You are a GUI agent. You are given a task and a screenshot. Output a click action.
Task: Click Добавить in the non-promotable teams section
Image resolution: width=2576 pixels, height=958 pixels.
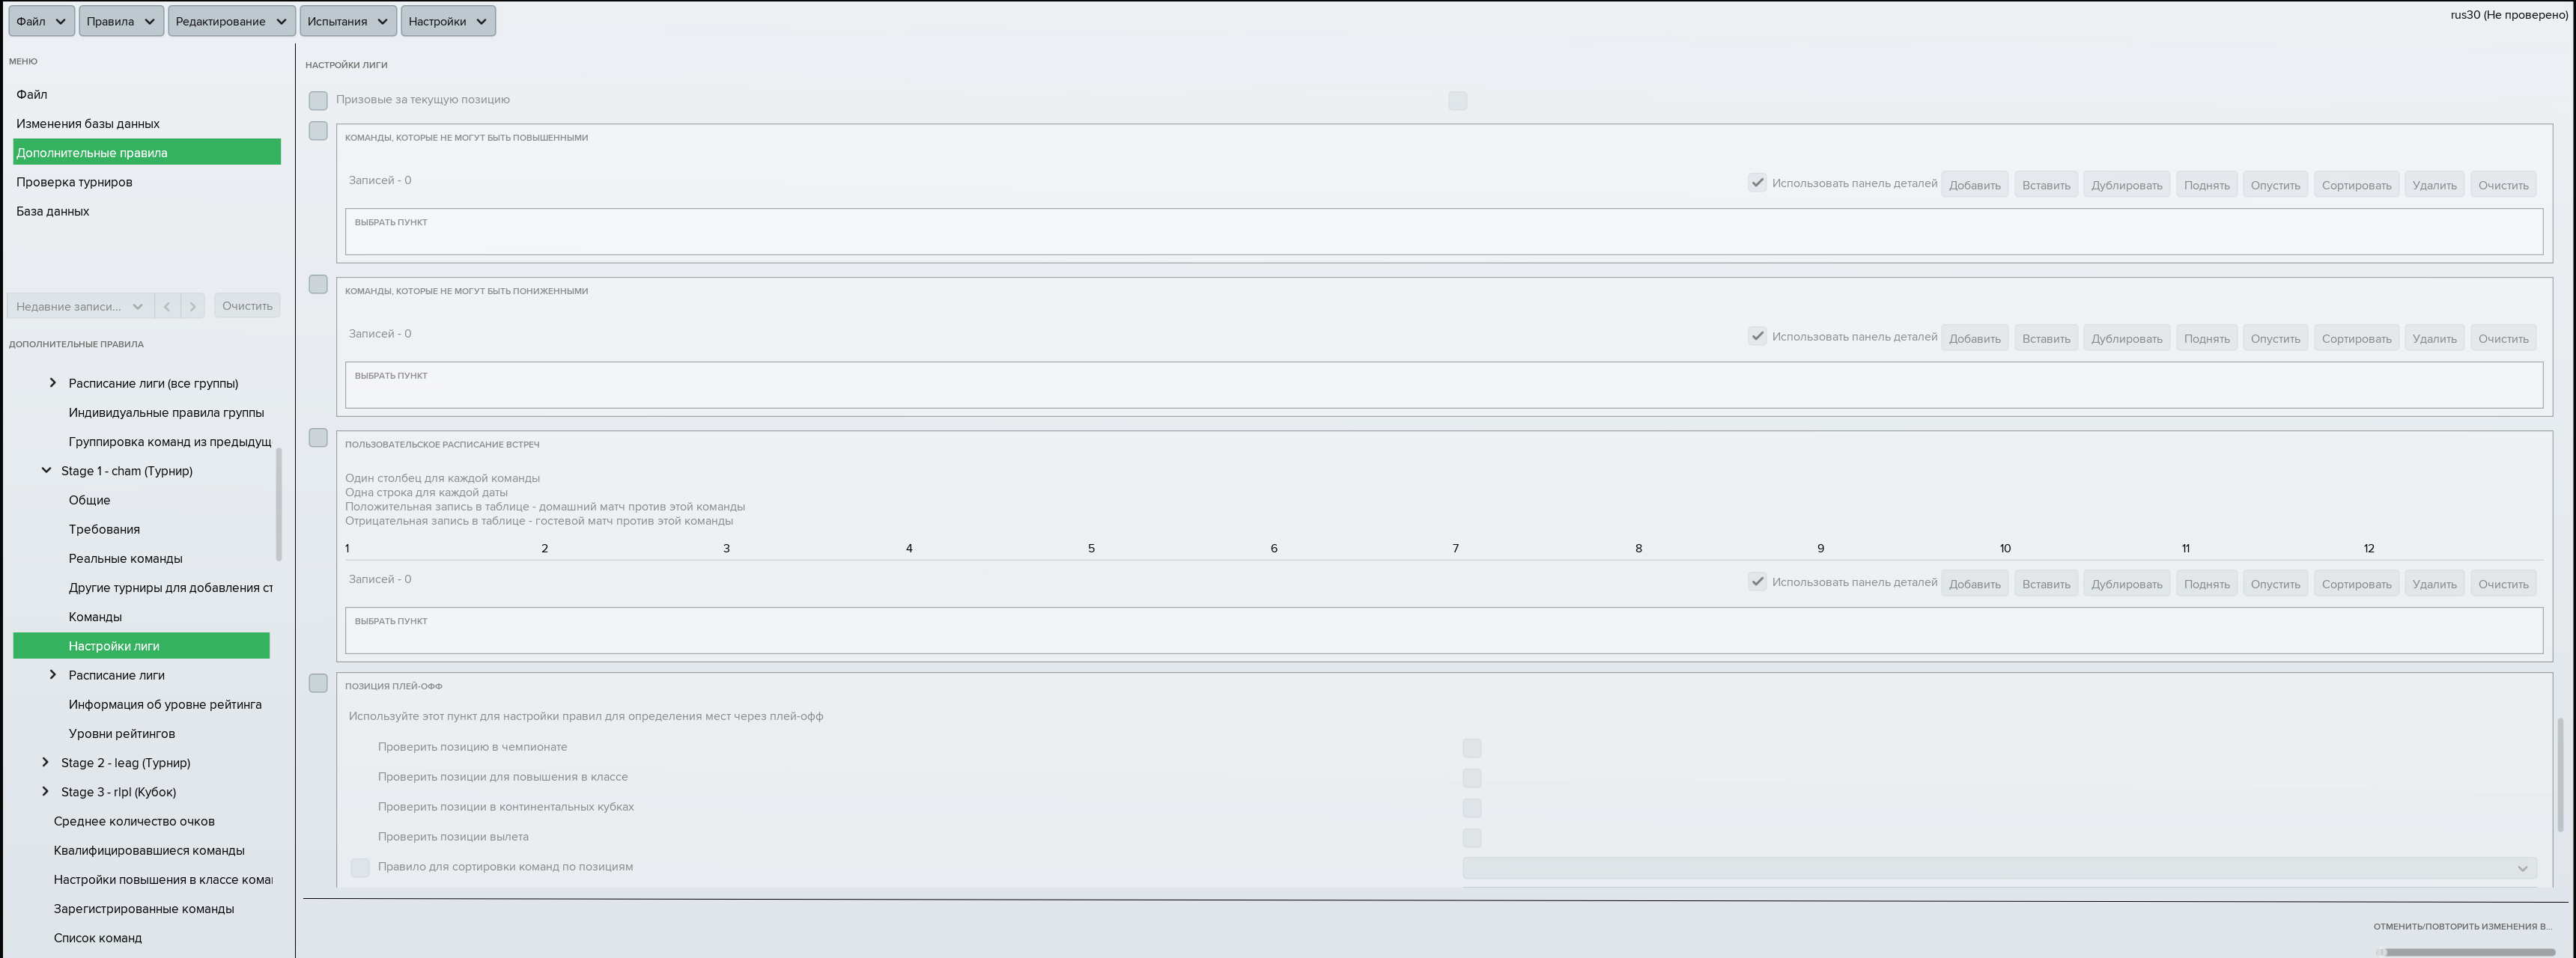click(1974, 185)
